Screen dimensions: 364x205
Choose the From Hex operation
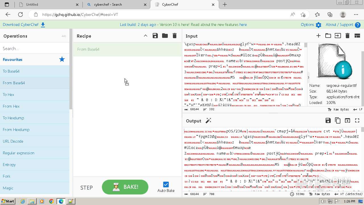pyautogui.click(x=35, y=106)
